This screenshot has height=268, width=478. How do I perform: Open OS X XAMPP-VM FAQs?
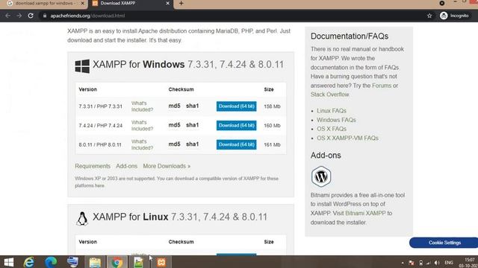point(347,138)
